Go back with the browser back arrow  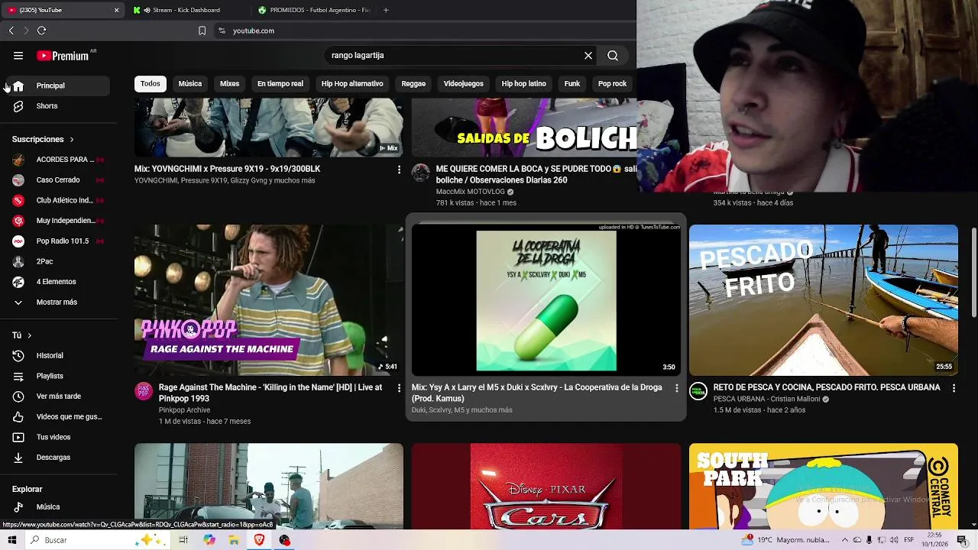pos(11,31)
